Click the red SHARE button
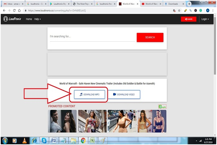 [x=189, y=19]
